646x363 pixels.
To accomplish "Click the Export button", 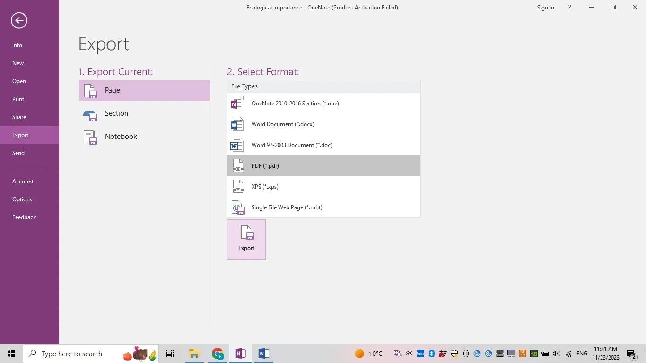I will pyautogui.click(x=246, y=239).
